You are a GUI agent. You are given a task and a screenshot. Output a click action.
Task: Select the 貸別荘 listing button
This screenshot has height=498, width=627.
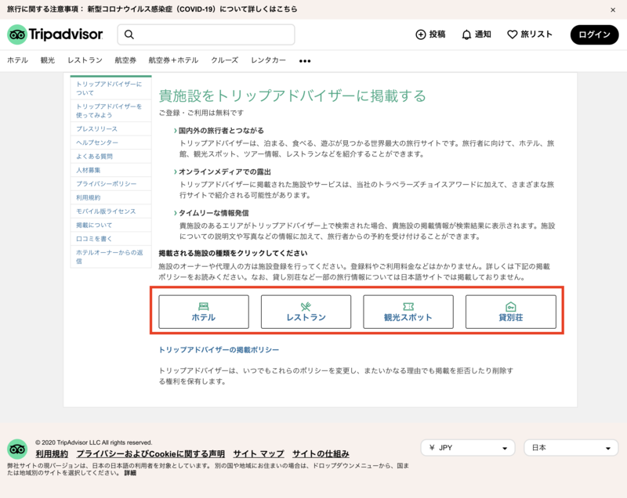point(511,312)
